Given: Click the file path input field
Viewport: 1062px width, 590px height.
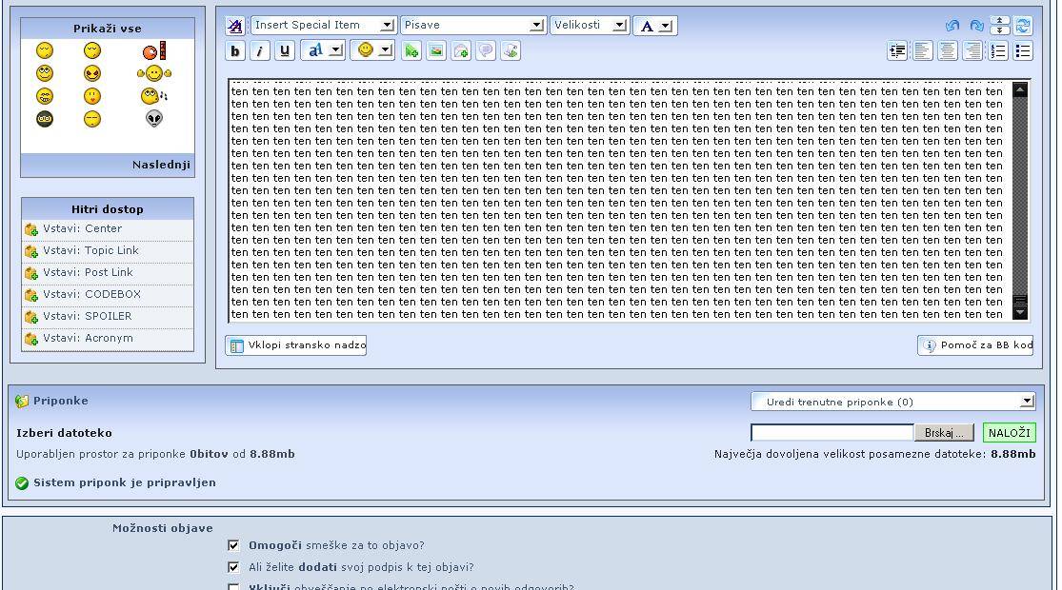Looking at the screenshot, I should point(832,432).
